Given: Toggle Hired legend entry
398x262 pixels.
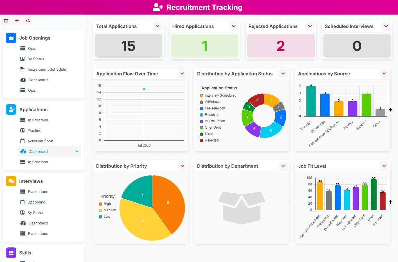Looking at the screenshot, I should [207, 134].
